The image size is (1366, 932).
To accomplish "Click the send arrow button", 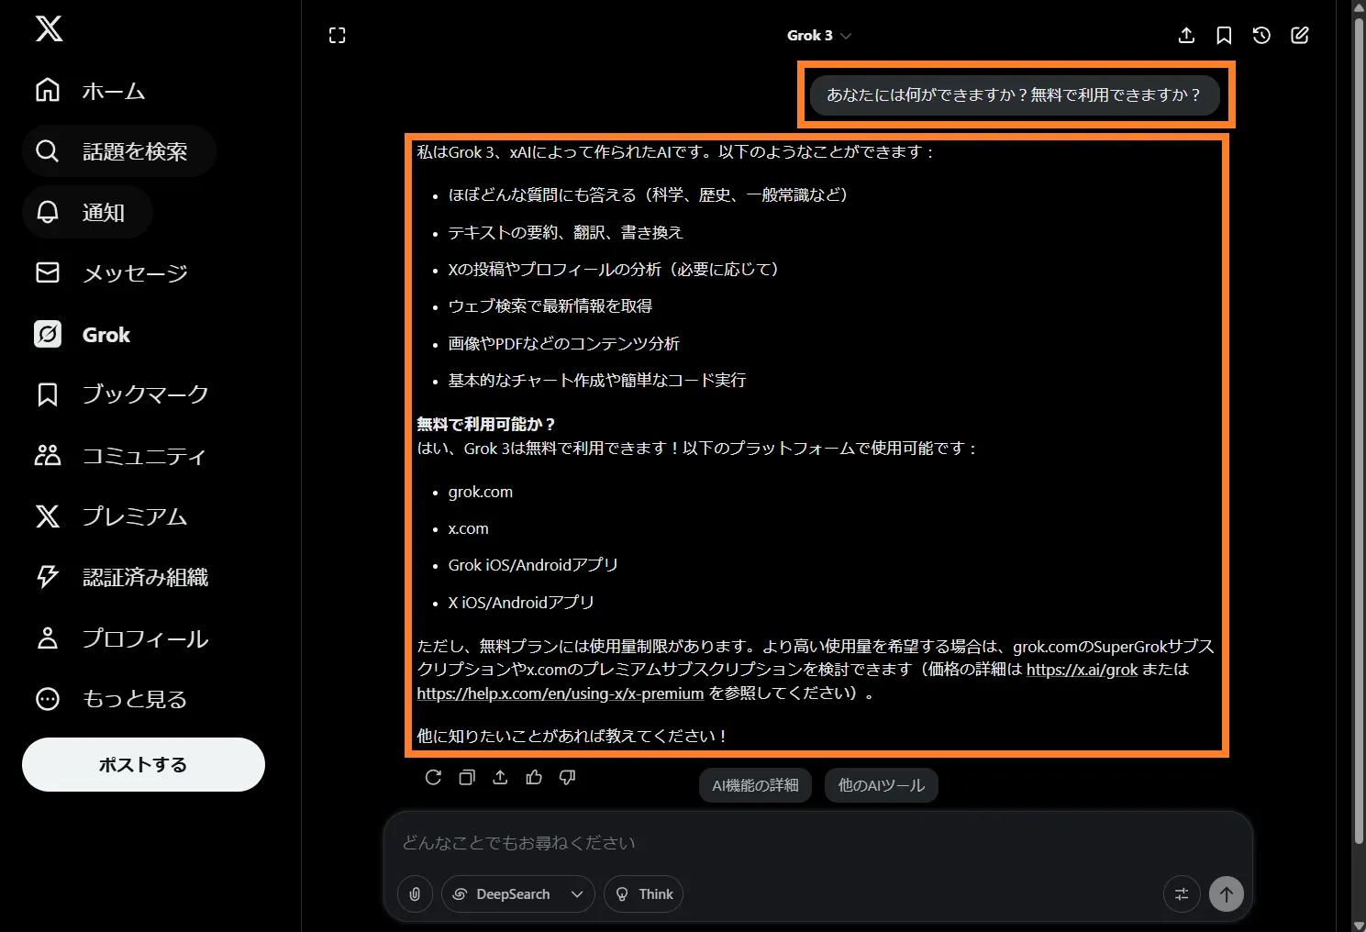I will coord(1227,893).
